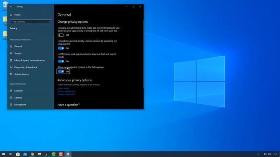The image size is (280, 157).
Task: Launch Microsoft Store from the taskbar
Action: coord(18,154)
